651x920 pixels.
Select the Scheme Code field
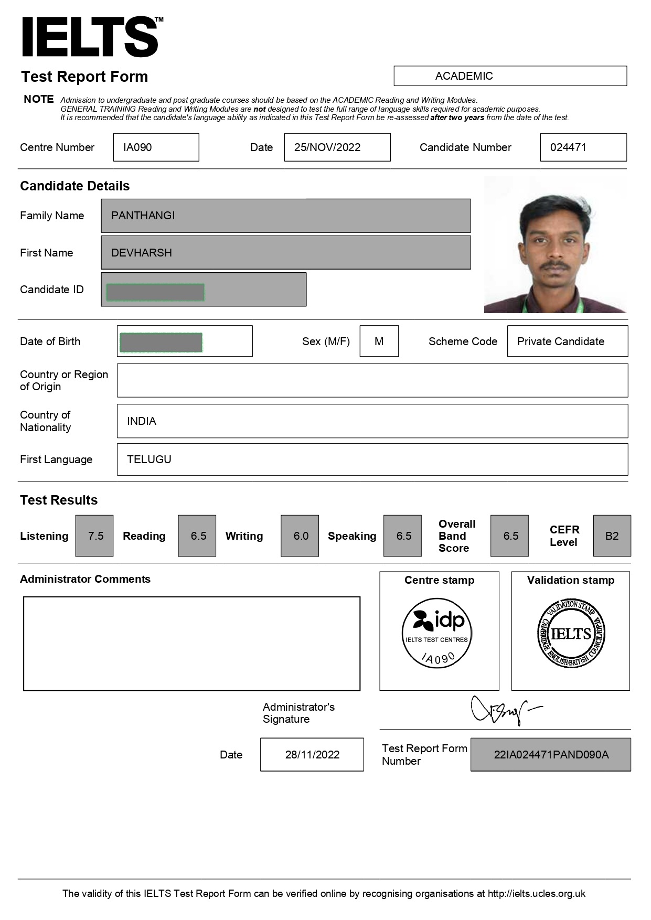coord(567,341)
